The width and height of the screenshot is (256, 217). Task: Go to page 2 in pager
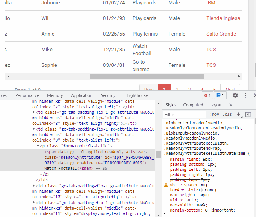point(177,88)
